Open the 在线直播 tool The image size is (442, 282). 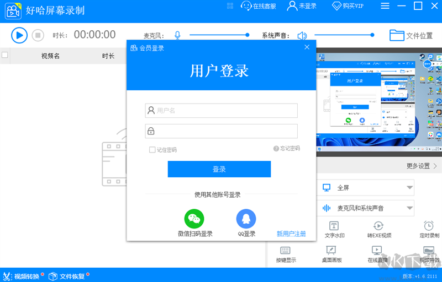377,254
